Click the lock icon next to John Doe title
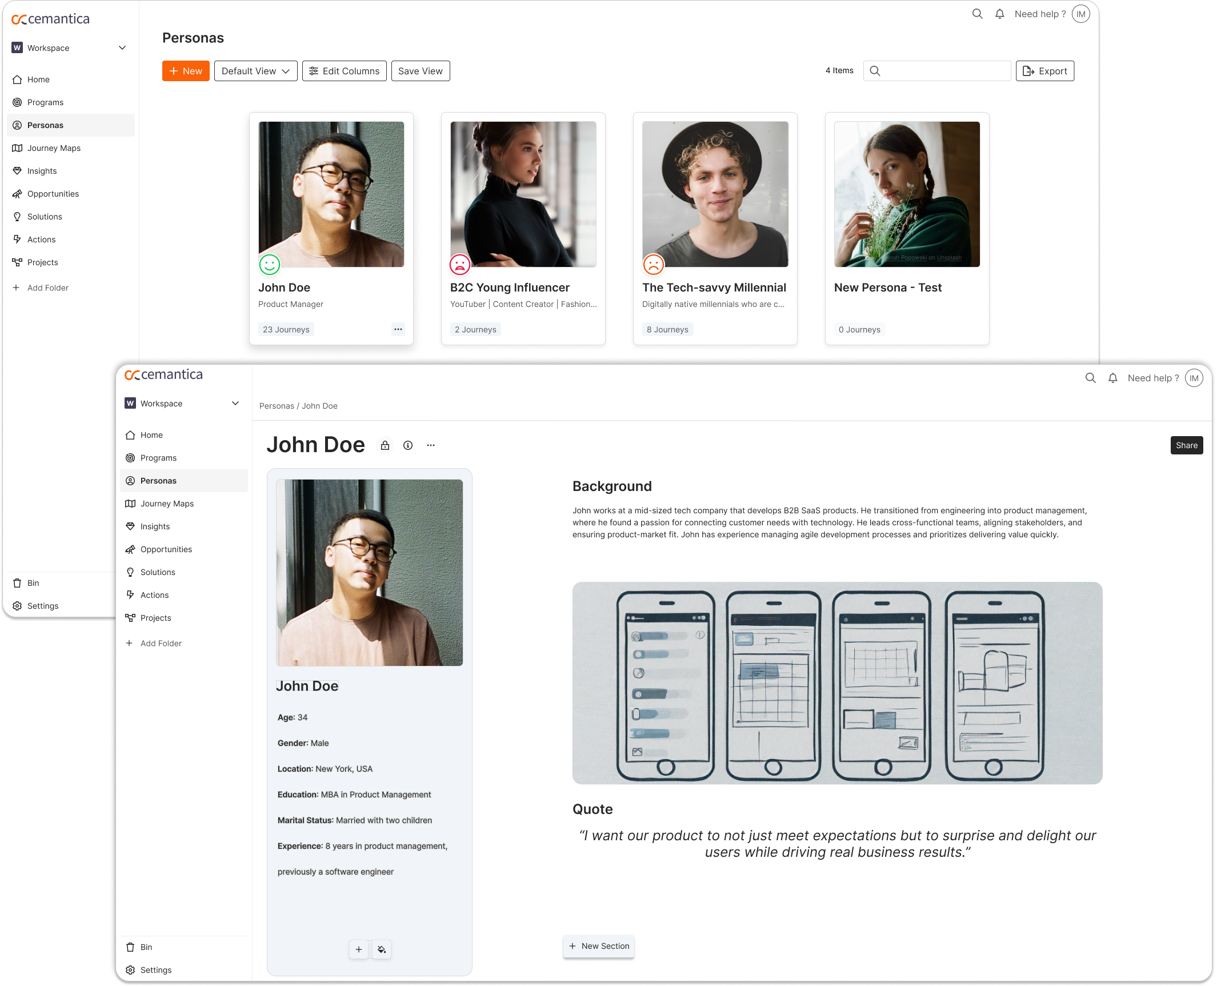This screenshot has width=1217, height=986. tap(385, 445)
